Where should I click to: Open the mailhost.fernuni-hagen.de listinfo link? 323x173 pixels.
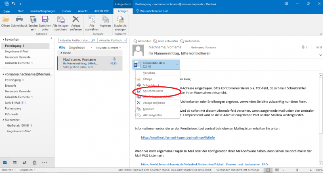tap(178, 138)
